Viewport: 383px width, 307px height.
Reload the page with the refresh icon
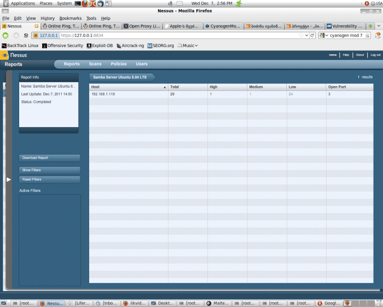pos(312,36)
